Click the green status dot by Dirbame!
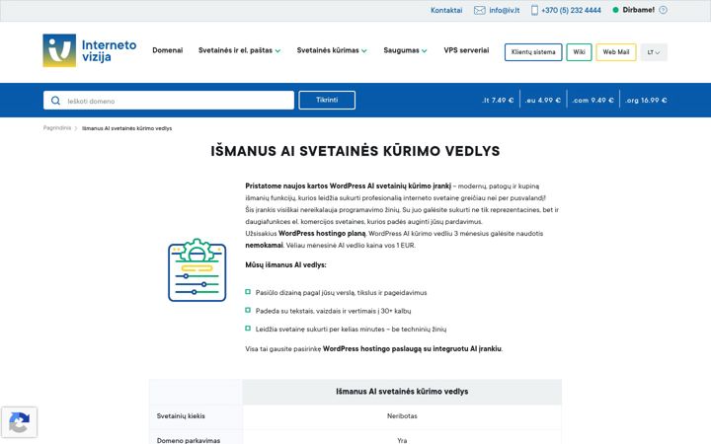 (615, 10)
